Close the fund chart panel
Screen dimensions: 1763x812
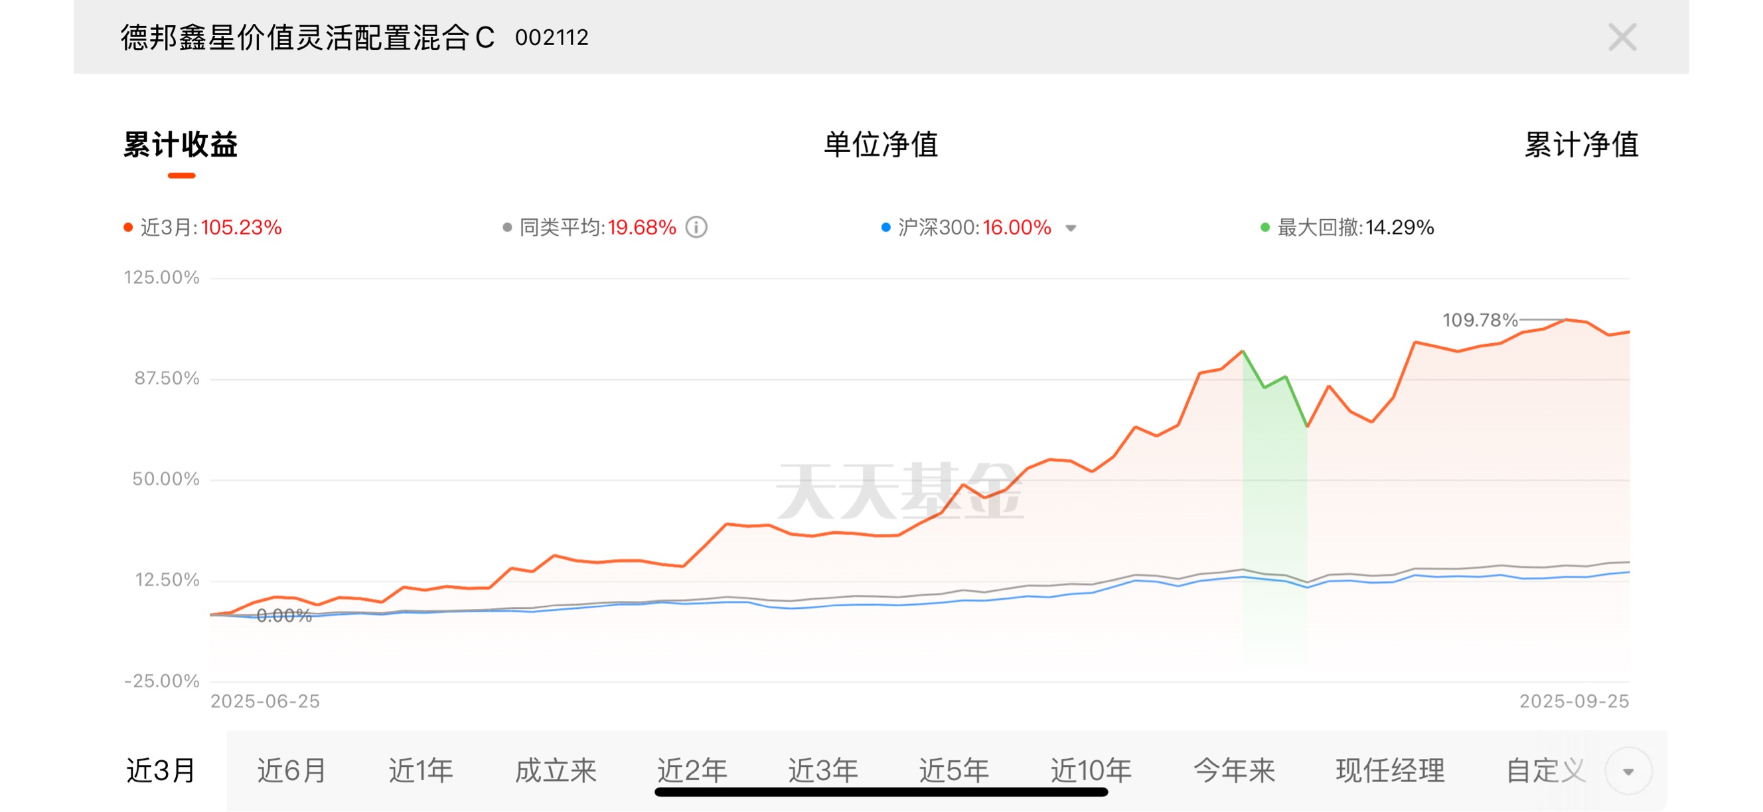click(1622, 37)
